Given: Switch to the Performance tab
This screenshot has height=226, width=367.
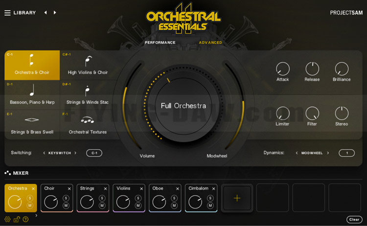Looking at the screenshot, I should (160, 43).
